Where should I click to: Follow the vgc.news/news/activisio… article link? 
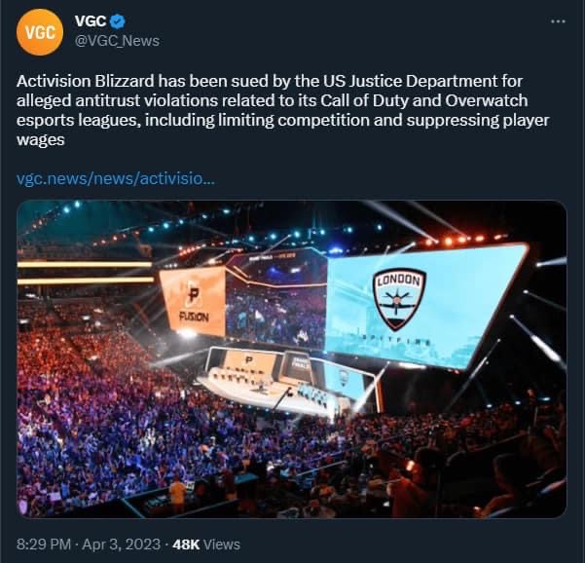point(116,179)
